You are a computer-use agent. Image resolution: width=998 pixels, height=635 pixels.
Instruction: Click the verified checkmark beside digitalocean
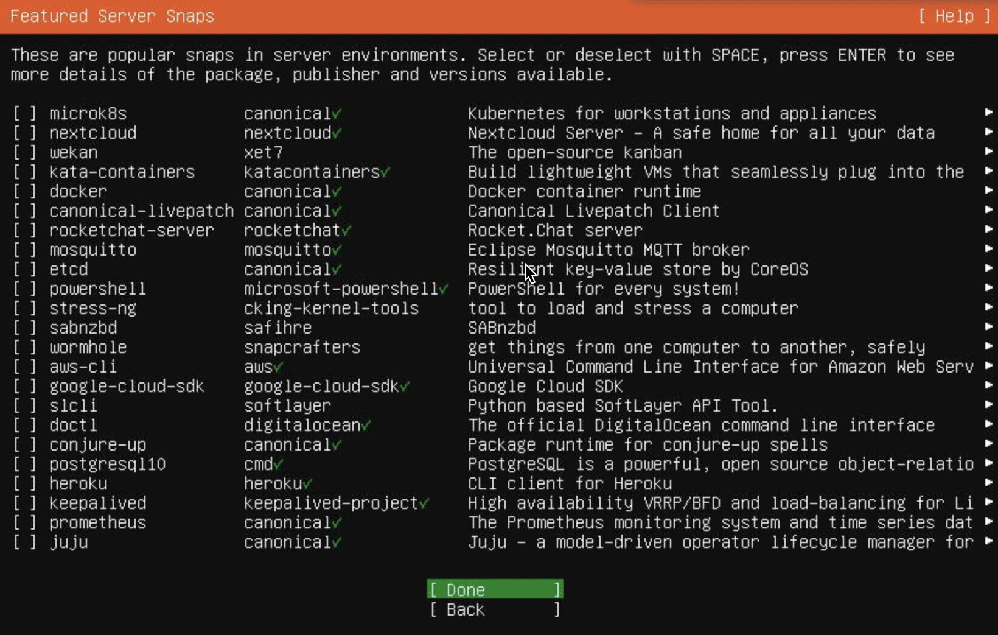(x=366, y=426)
